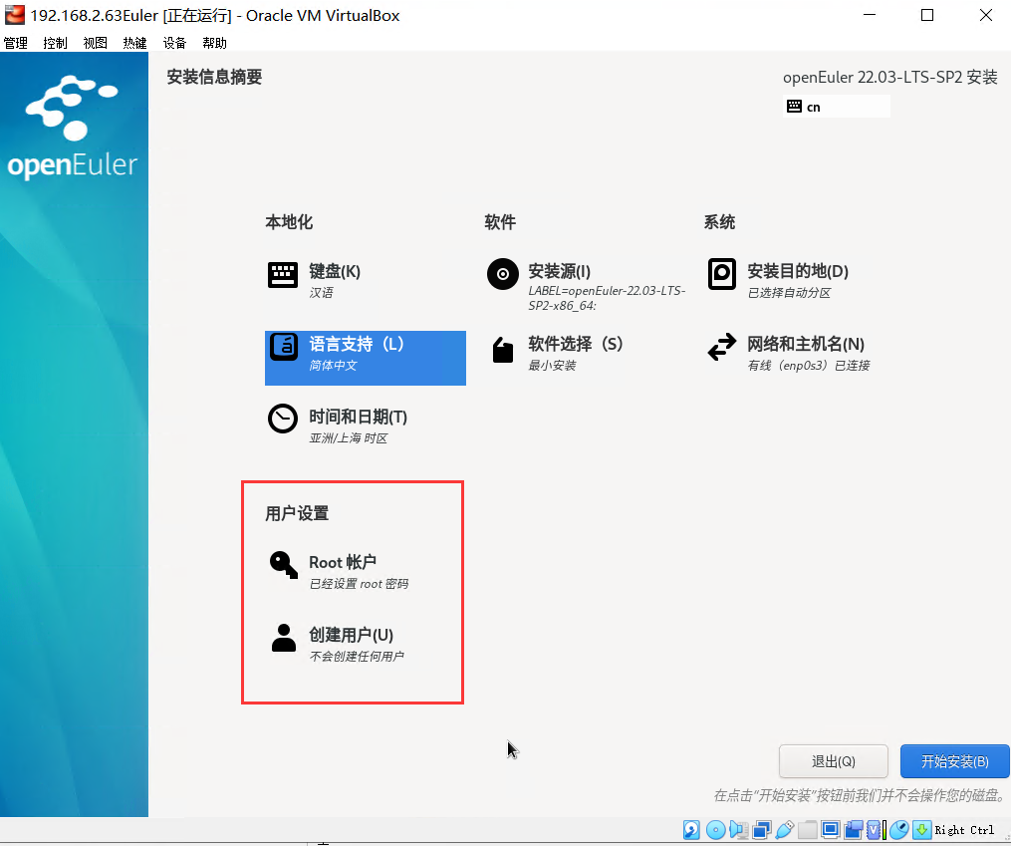
Task: Click the CPU virtualization V status icon
Action: pos(874,829)
